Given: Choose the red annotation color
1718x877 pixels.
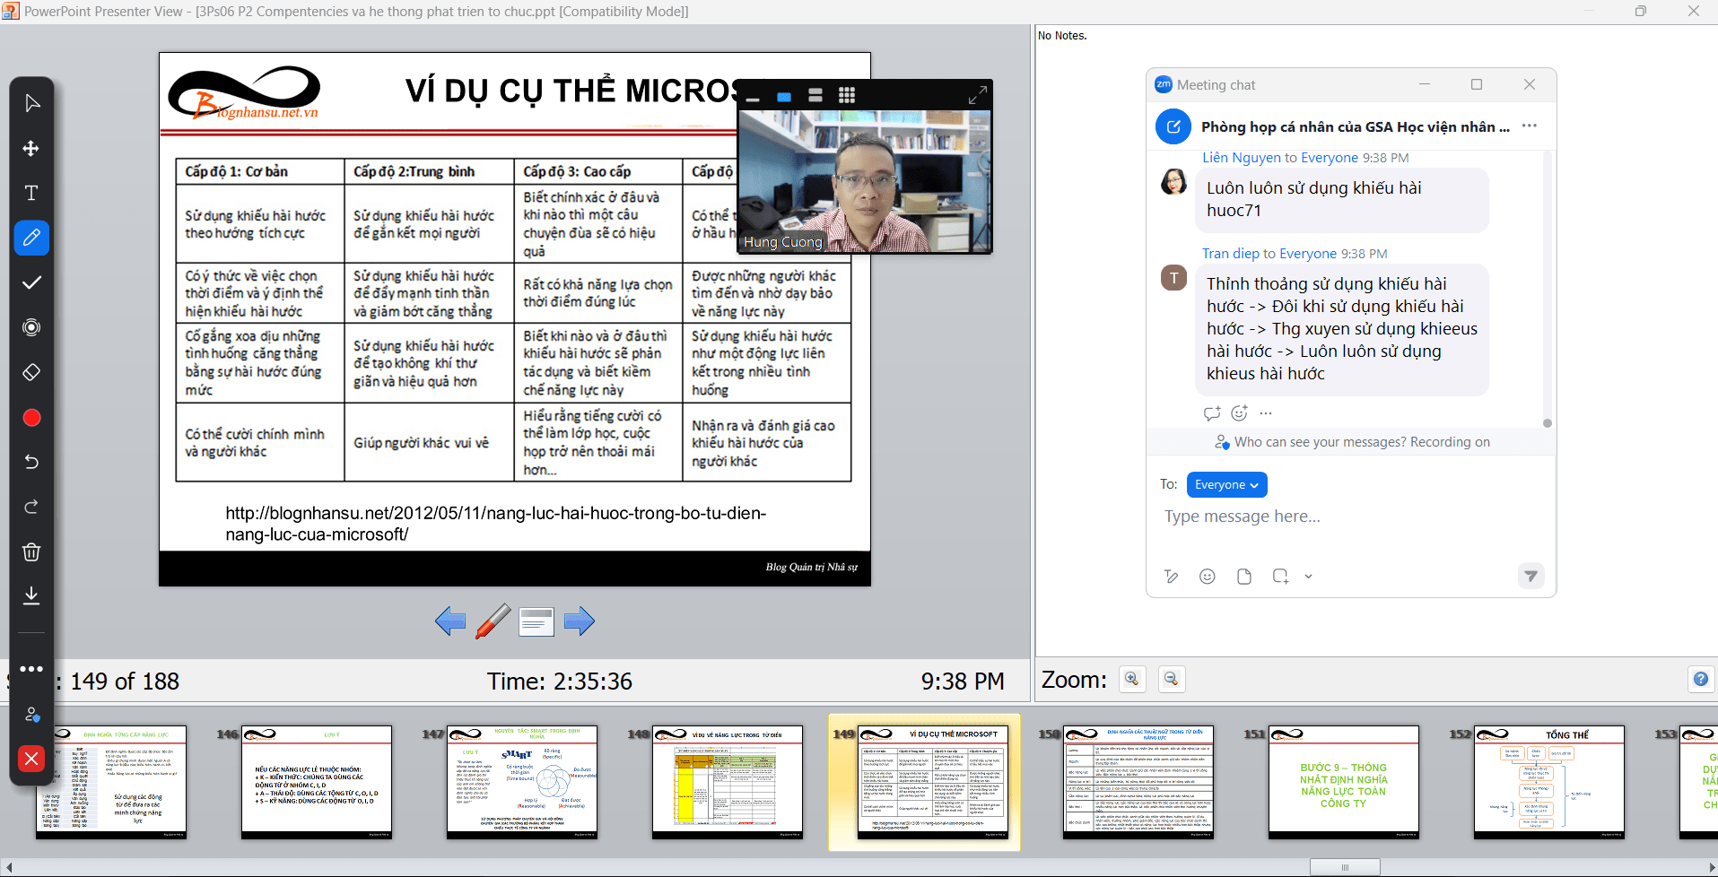Looking at the screenshot, I should (31, 417).
